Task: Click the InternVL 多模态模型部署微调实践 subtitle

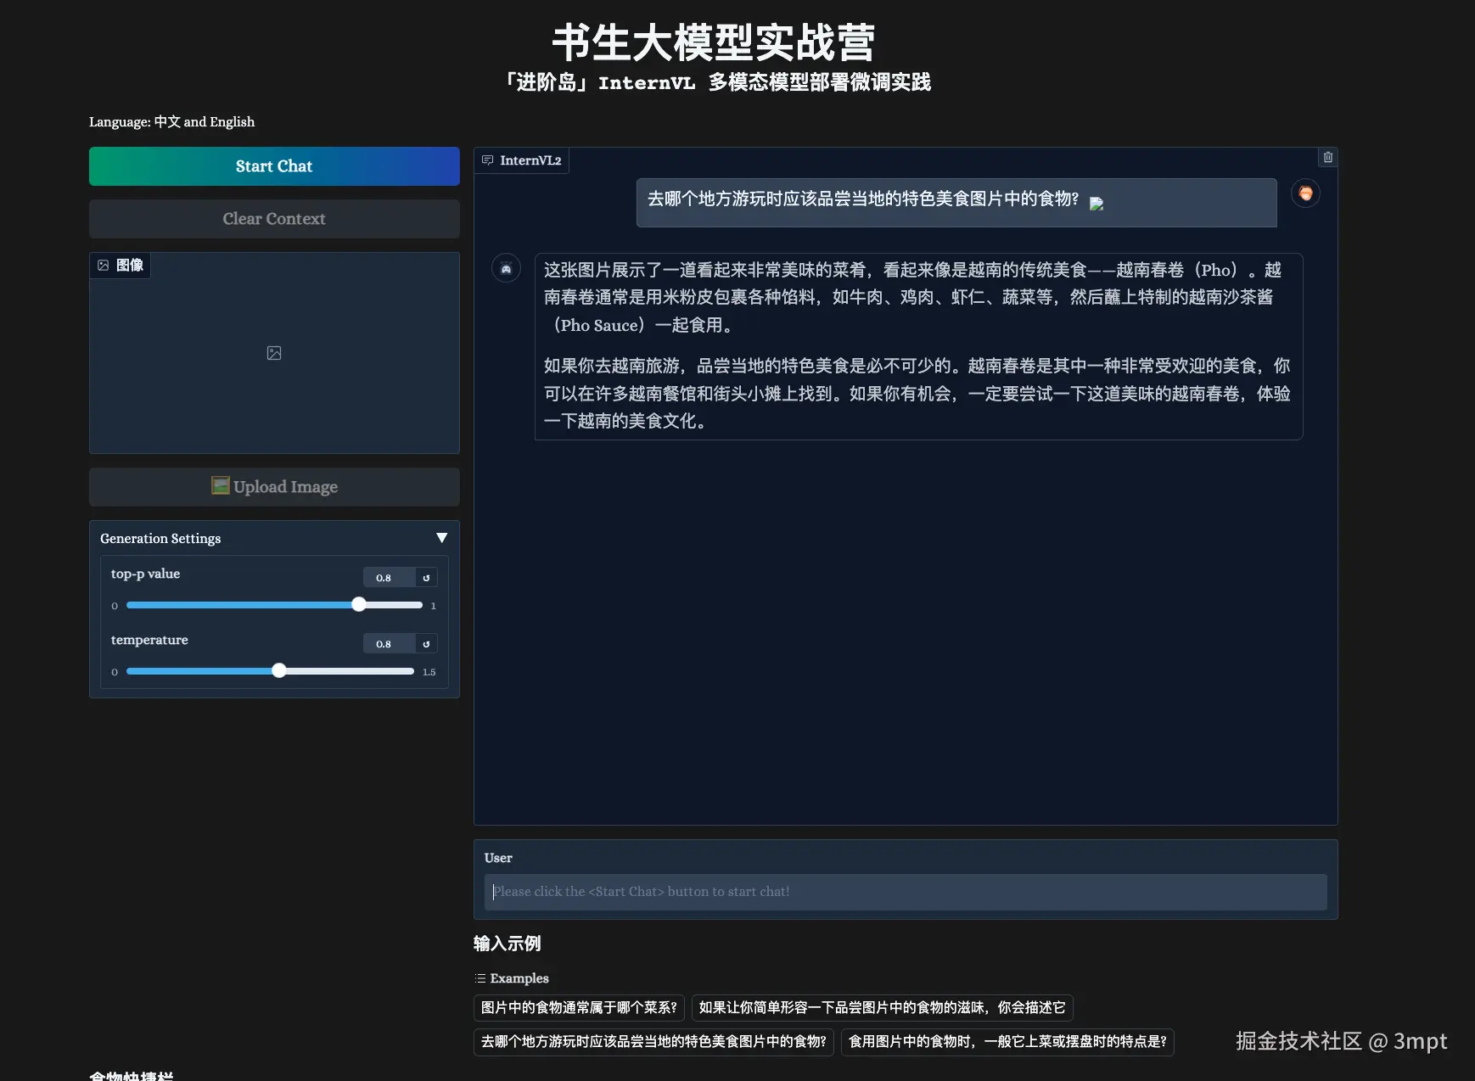Action: point(718,82)
